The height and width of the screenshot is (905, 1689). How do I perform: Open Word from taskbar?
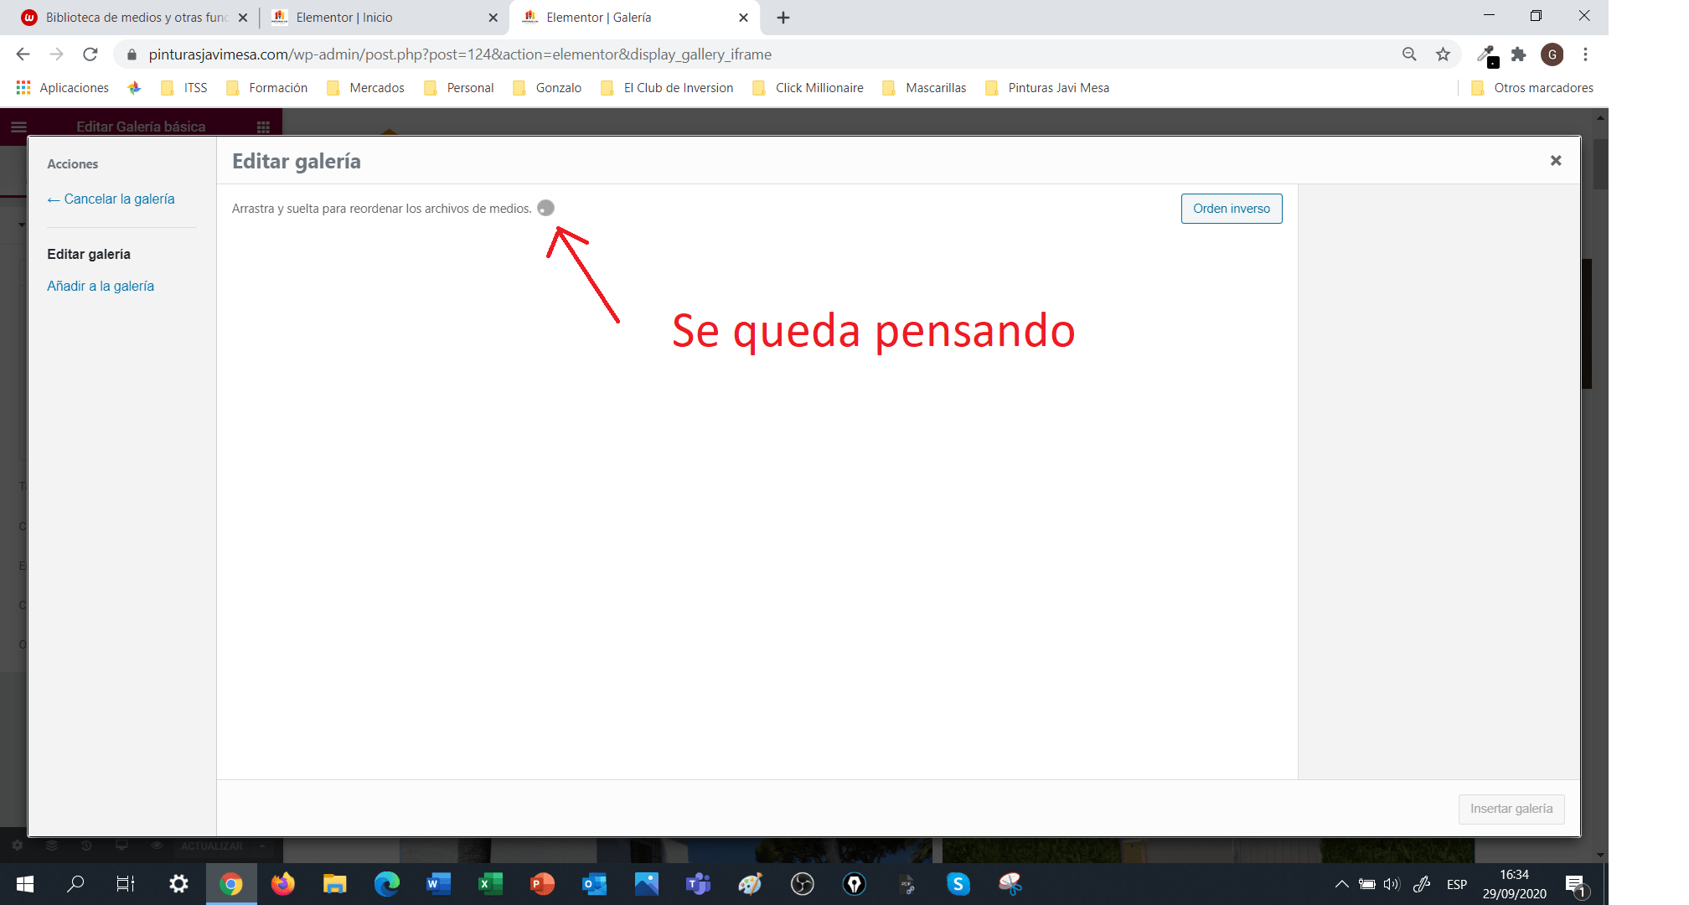tap(438, 884)
